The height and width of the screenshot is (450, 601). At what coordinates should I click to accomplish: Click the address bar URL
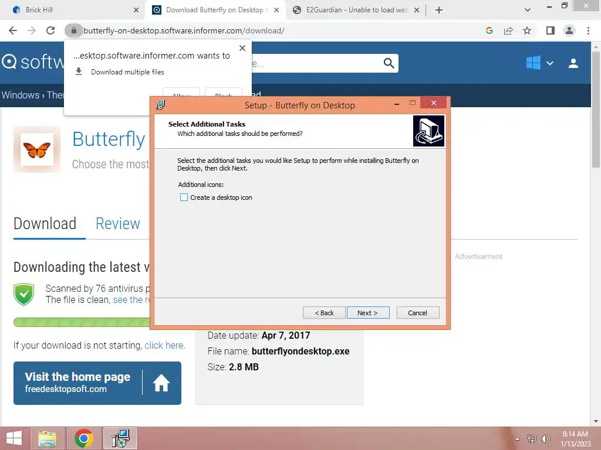point(184,30)
